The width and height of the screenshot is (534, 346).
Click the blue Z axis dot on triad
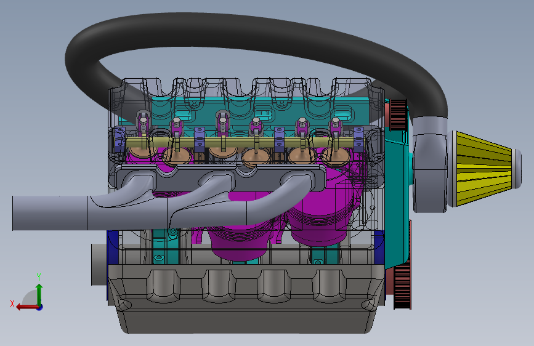[x=40, y=307]
